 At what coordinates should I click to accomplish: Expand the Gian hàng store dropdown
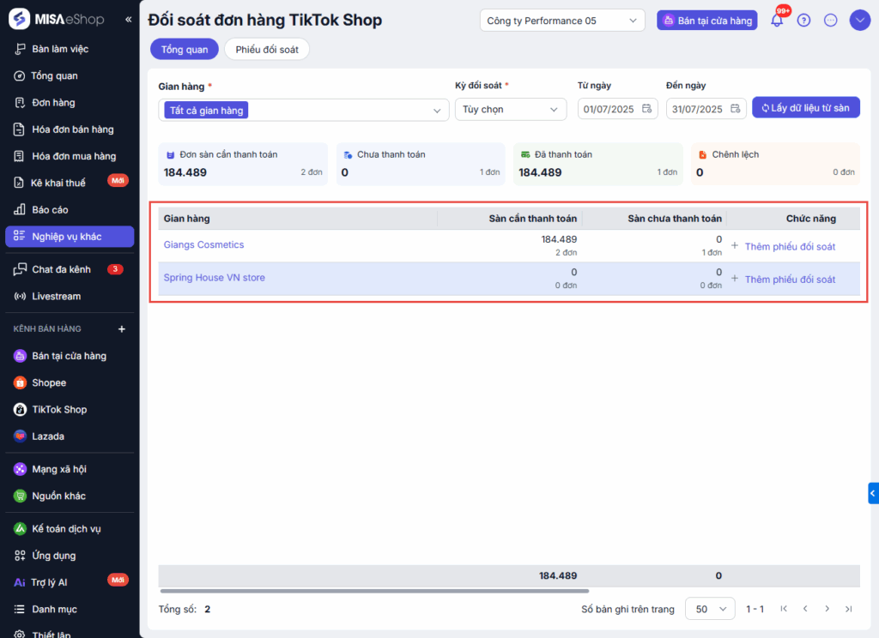437,111
